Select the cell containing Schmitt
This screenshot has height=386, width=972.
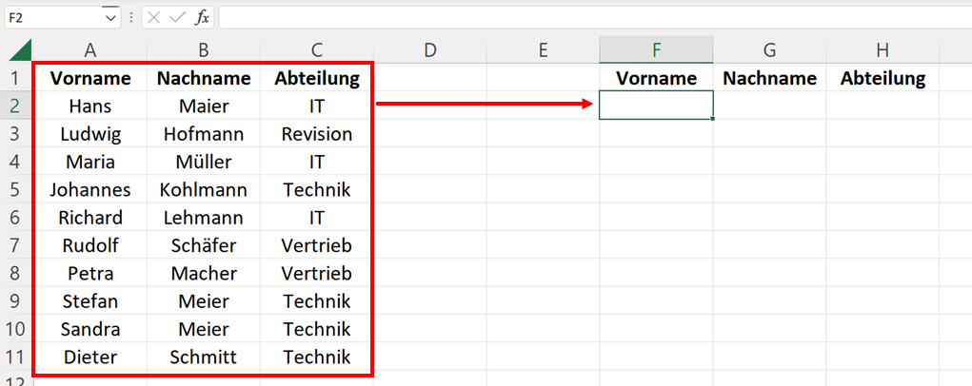[x=204, y=357]
